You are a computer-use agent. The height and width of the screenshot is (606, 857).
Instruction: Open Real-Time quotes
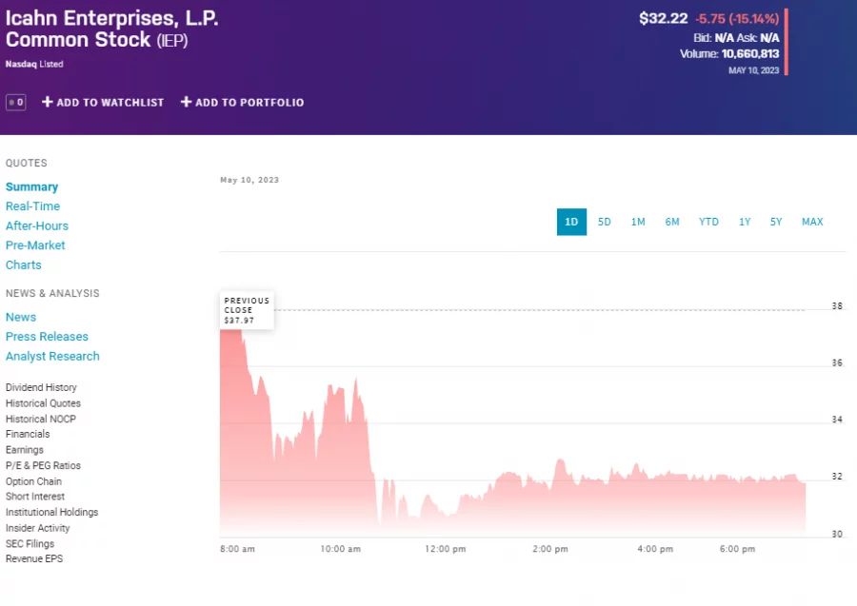pos(32,205)
